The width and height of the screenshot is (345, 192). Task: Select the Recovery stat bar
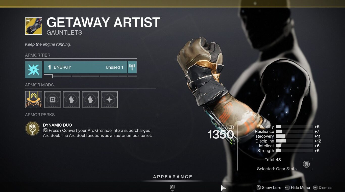click(294, 136)
